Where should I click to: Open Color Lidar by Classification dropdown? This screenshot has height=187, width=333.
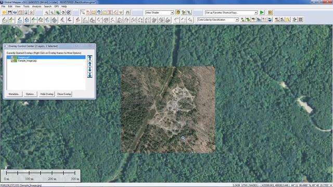click(237, 20)
